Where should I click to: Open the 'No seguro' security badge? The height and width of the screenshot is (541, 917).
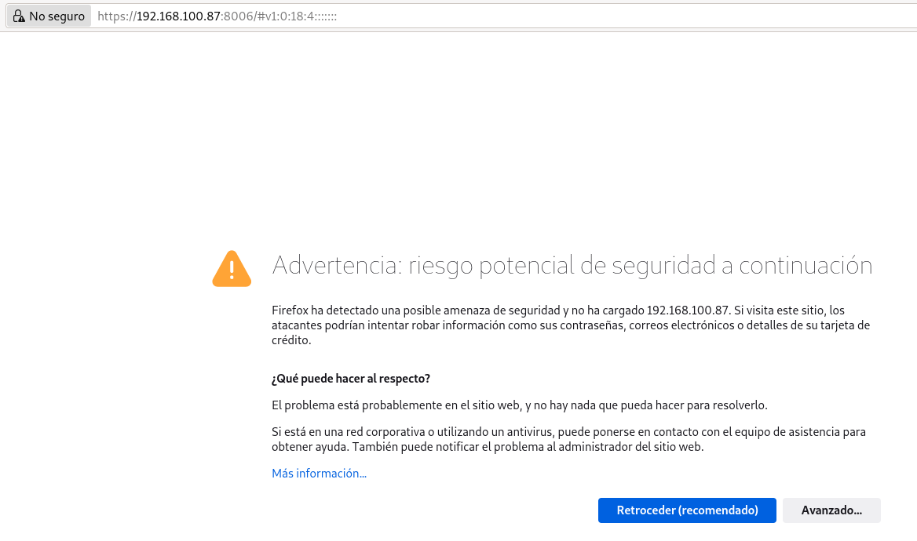pyautogui.click(x=47, y=15)
